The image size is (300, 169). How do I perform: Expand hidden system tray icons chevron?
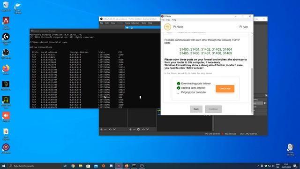click(258, 166)
